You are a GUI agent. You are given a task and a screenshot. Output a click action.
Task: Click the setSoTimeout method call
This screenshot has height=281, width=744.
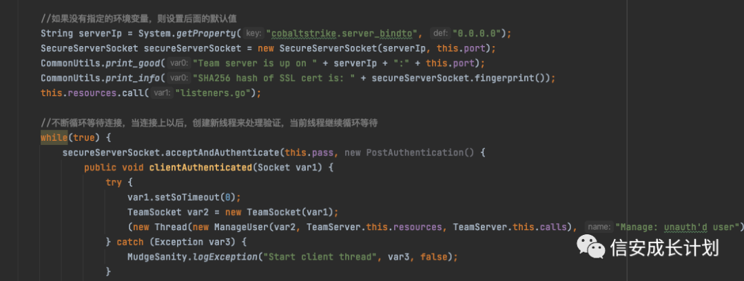[x=187, y=197]
